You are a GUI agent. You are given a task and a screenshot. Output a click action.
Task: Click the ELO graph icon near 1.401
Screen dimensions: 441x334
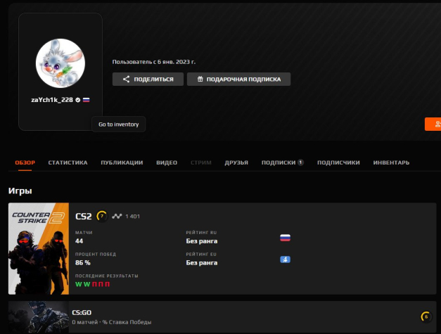click(117, 216)
